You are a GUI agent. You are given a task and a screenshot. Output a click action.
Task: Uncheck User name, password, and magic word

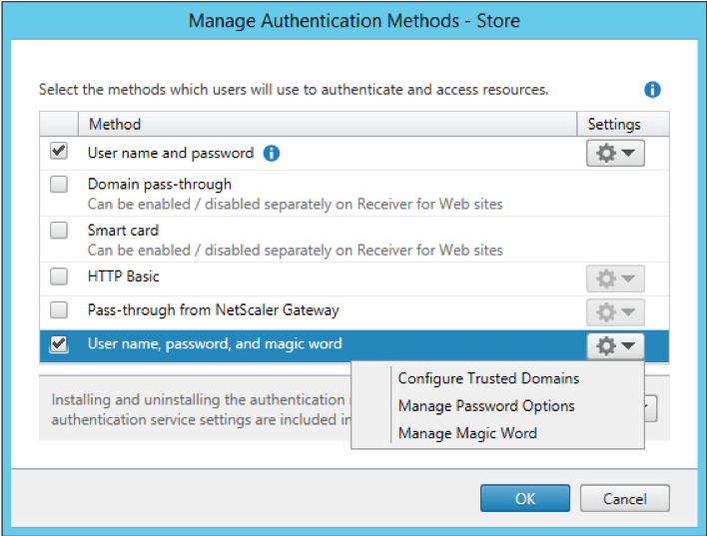pos(59,344)
